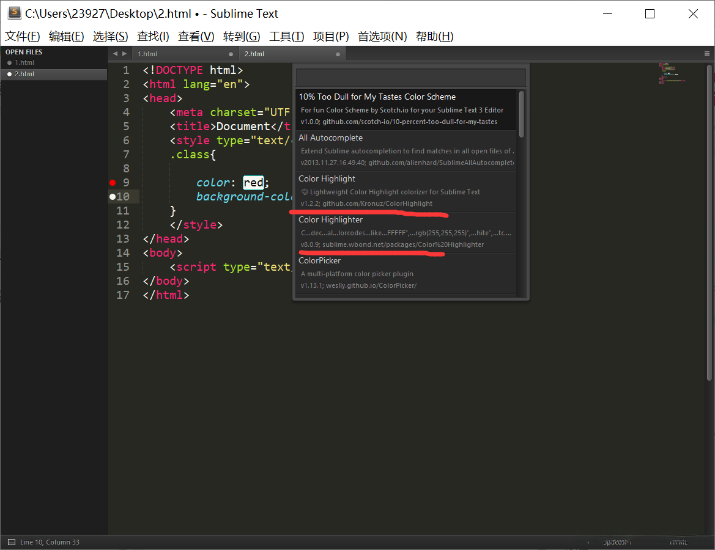The image size is (715, 550).
Task: Click the right tab navigation arrow
Action: pos(125,54)
